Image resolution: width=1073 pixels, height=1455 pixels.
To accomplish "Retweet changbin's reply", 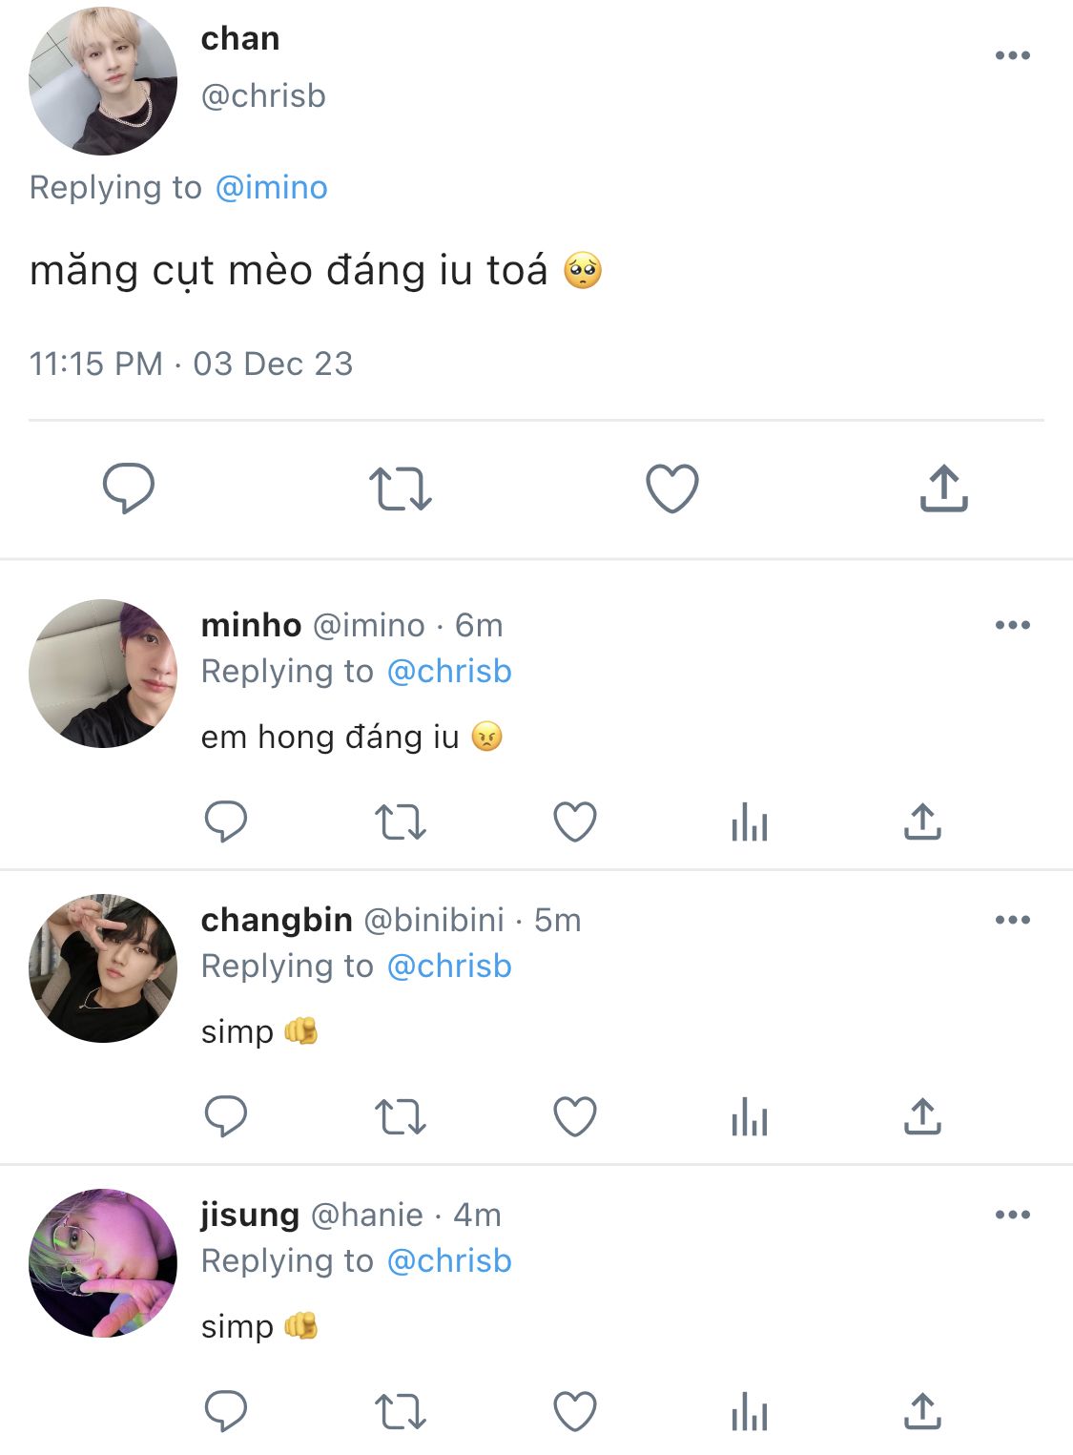I will pyautogui.click(x=400, y=1116).
